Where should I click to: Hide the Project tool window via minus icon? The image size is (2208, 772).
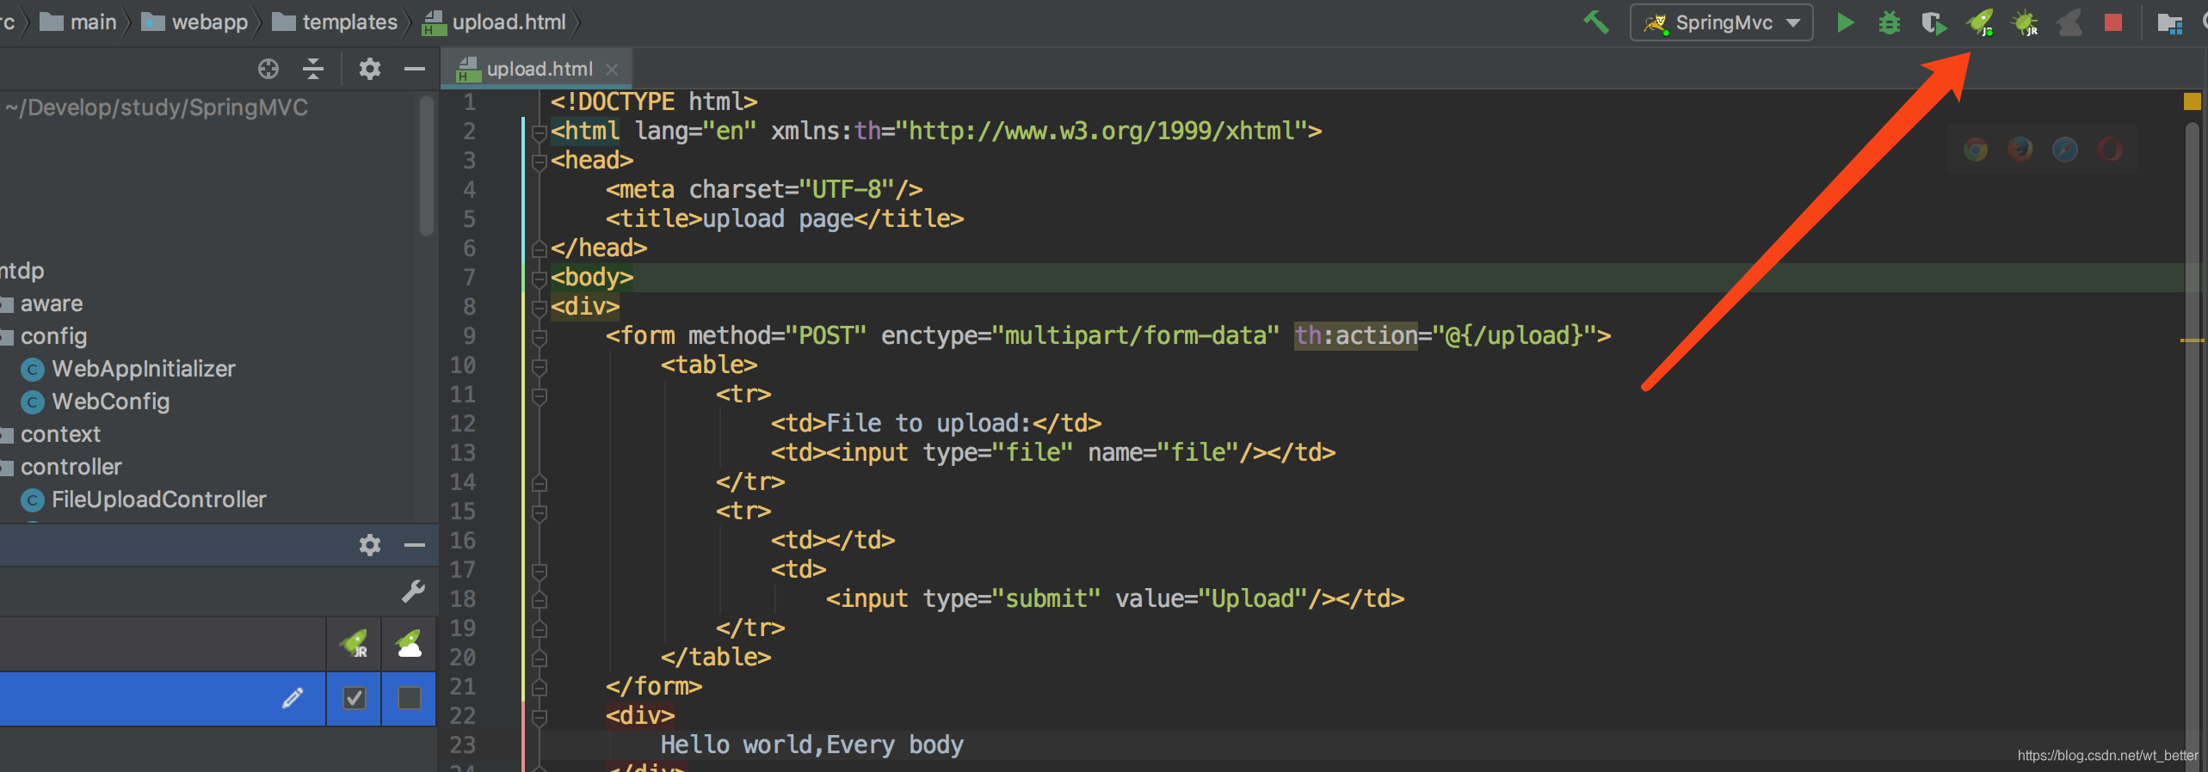point(415,69)
